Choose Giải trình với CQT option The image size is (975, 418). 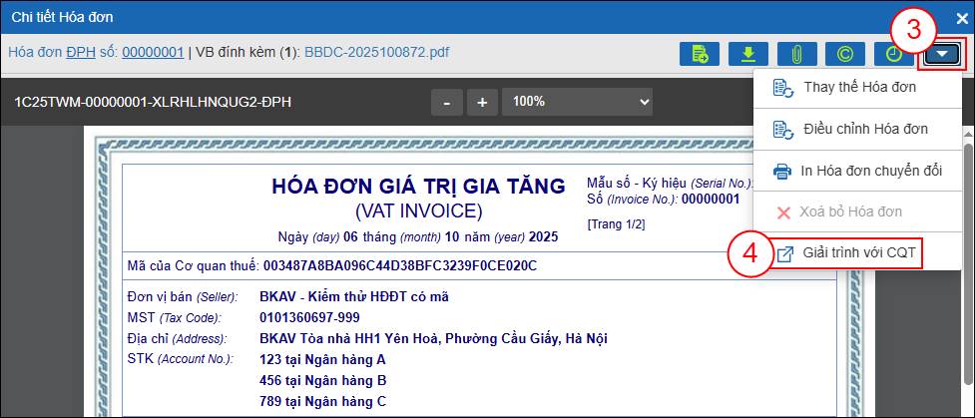point(858,253)
